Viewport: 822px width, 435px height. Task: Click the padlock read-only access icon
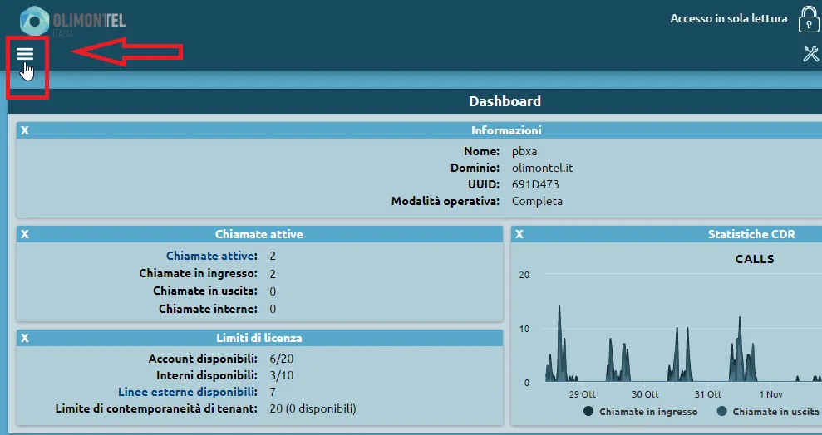click(x=808, y=19)
